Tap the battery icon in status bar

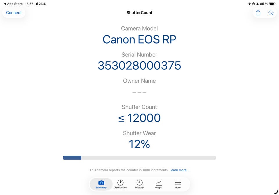pos(272,4)
